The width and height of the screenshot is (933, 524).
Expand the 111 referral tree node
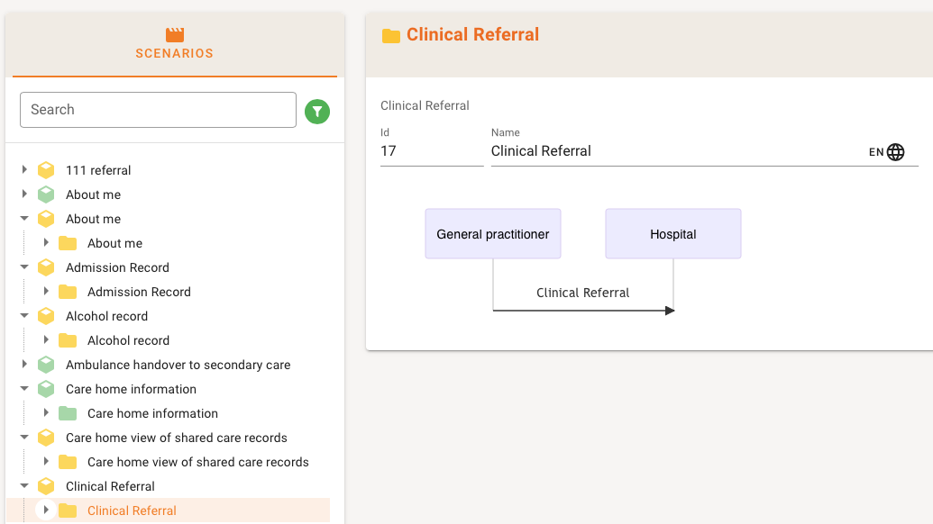click(24, 170)
